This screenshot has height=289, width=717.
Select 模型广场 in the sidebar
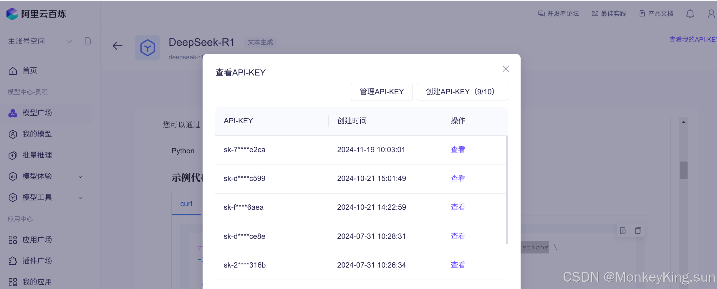coord(37,113)
